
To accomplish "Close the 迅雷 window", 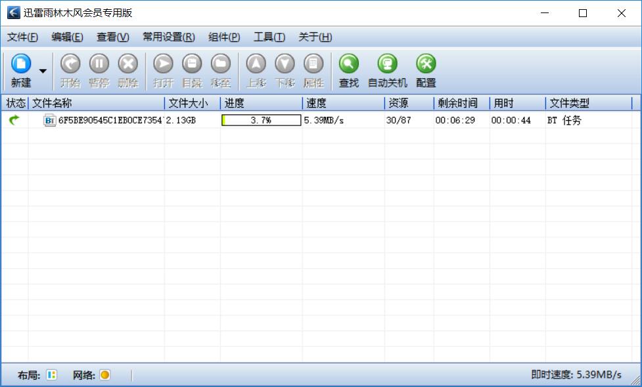I will pyautogui.click(x=621, y=13).
